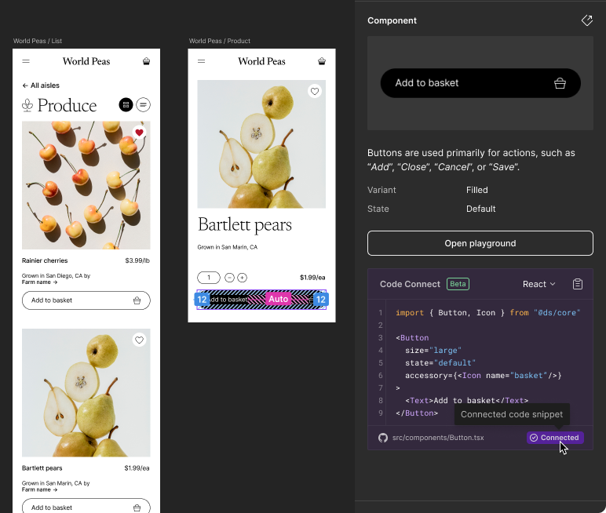Click the Connected status badge

555,438
